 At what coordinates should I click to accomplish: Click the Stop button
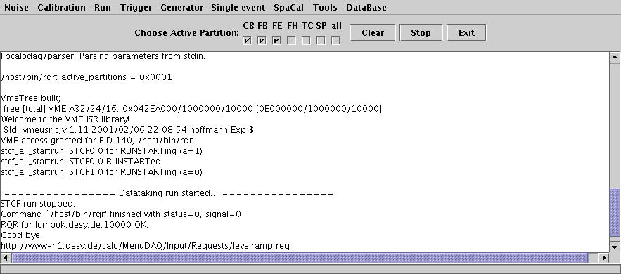pos(421,33)
